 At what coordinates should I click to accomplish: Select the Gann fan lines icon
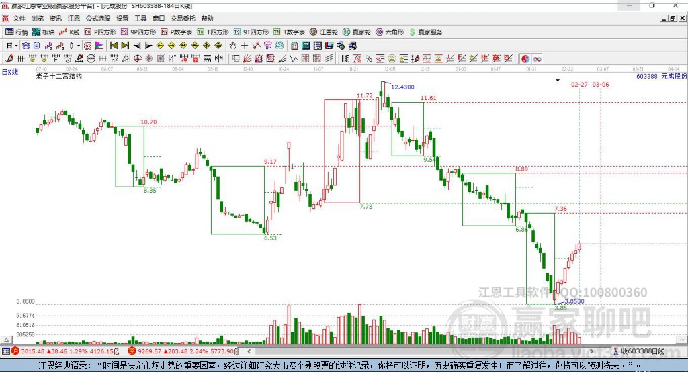[247, 58]
